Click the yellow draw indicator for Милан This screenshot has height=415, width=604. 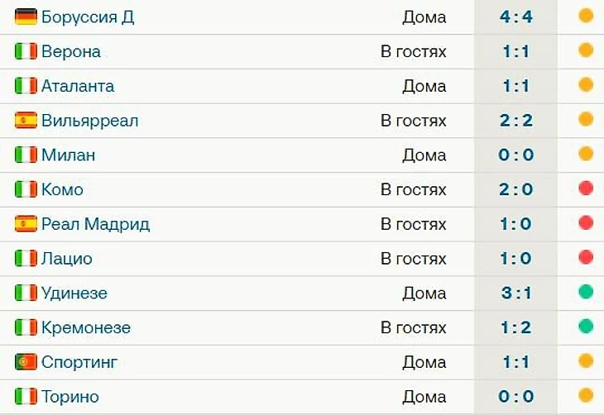pos(586,154)
